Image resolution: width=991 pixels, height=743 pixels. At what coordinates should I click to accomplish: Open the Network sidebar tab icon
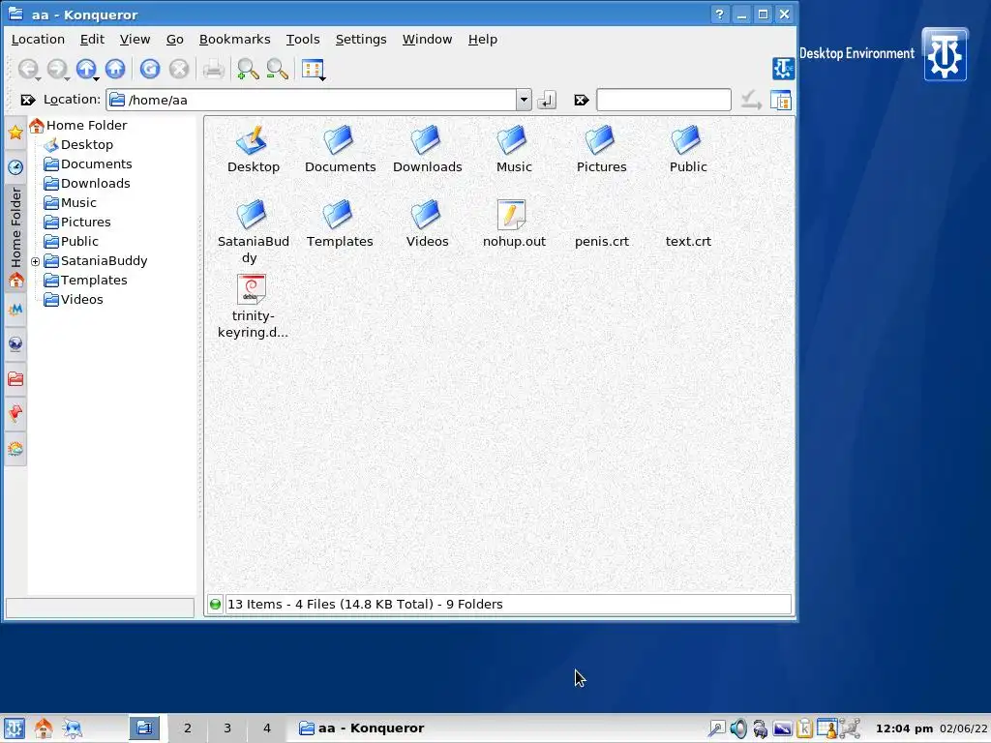15,309
